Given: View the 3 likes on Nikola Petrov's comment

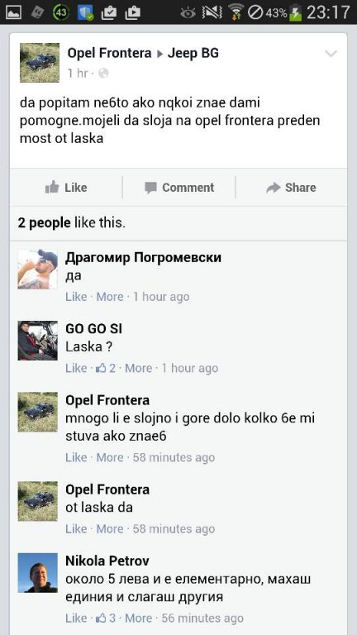Looking at the screenshot, I should (x=106, y=618).
